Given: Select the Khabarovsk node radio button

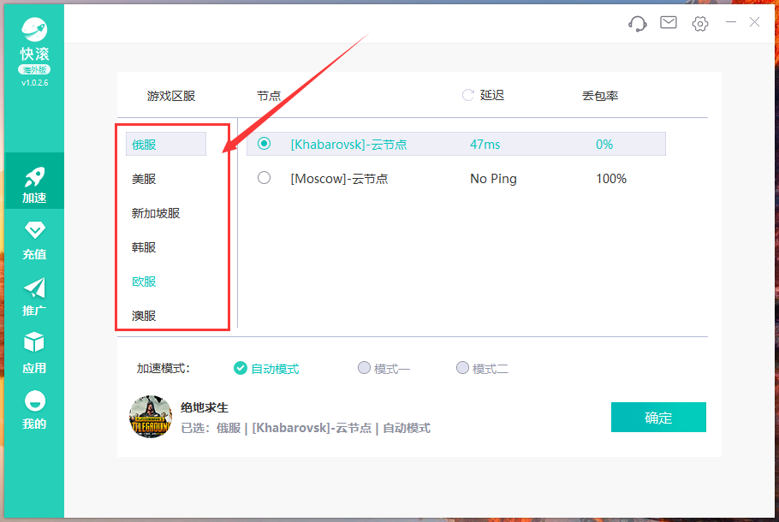Looking at the screenshot, I should pyautogui.click(x=265, y=144).
